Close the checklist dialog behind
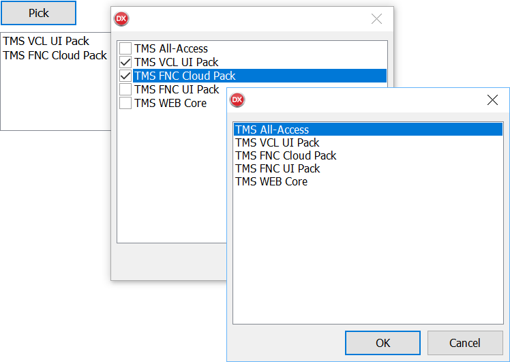Viewport: 510px width, 362px height. coord(376,19)
